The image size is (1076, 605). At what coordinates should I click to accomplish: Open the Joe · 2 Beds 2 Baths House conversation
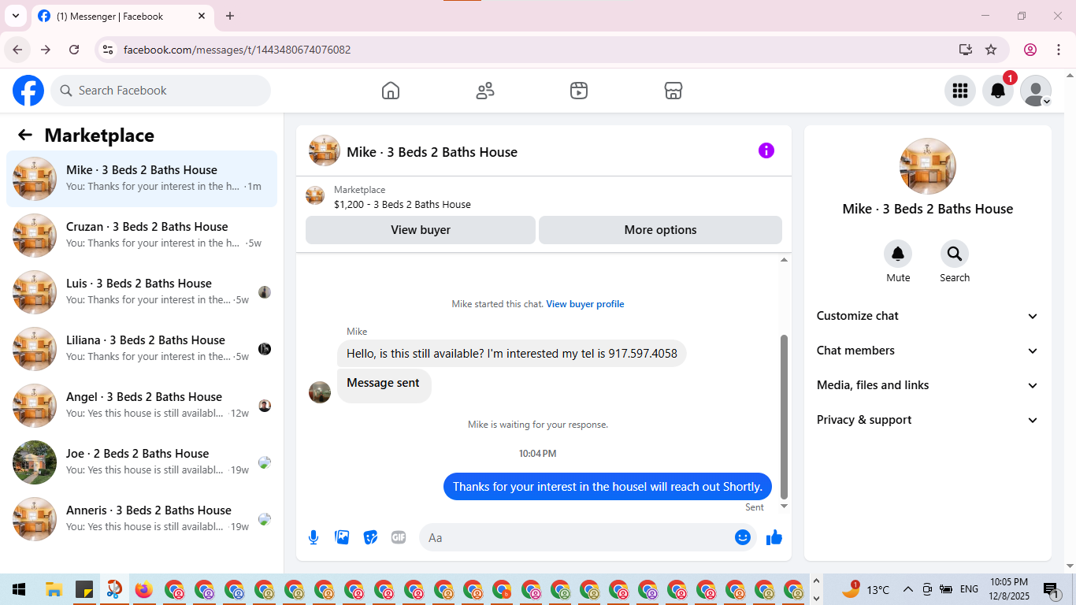pyautogui.click(x=142, y=462)
